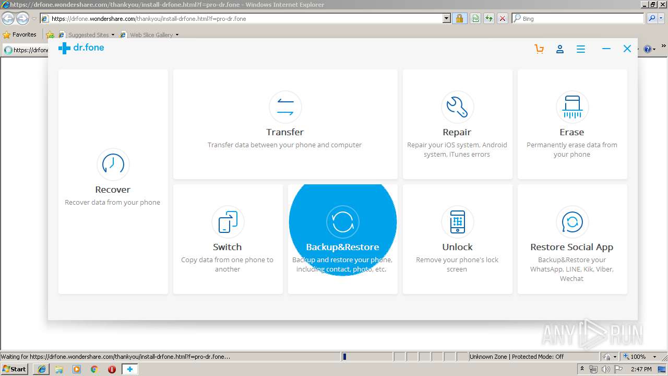668x376 pixels.
Task: Go forward in Internet Explorer
Action: [x=22, y=18]
